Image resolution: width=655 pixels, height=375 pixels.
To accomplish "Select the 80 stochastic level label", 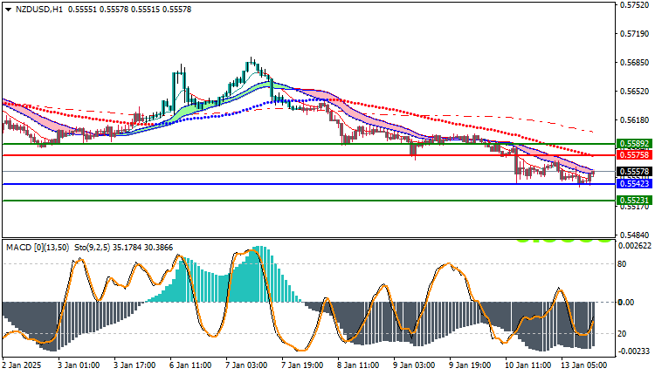I will (622, 264).
